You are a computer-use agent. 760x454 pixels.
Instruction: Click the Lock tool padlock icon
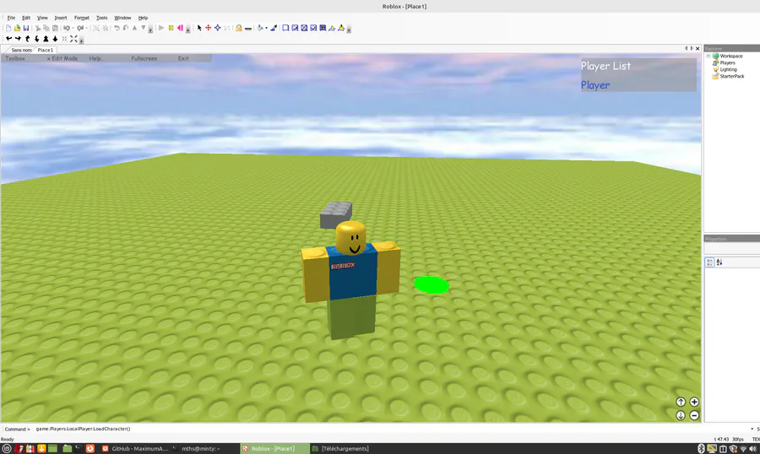tap(238, 28)
